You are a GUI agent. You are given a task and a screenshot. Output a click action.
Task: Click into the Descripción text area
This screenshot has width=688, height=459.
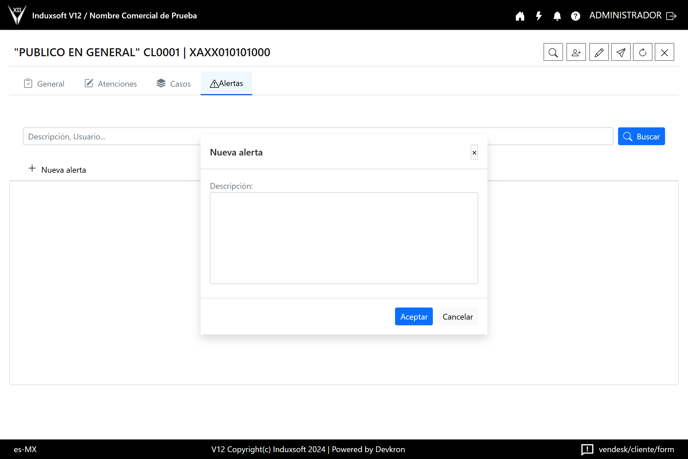click(344, 238)
